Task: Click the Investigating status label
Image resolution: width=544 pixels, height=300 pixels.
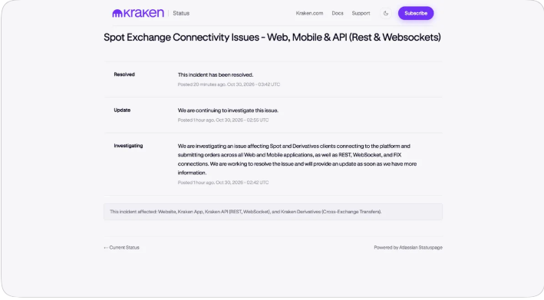Action: click(128, 146)
